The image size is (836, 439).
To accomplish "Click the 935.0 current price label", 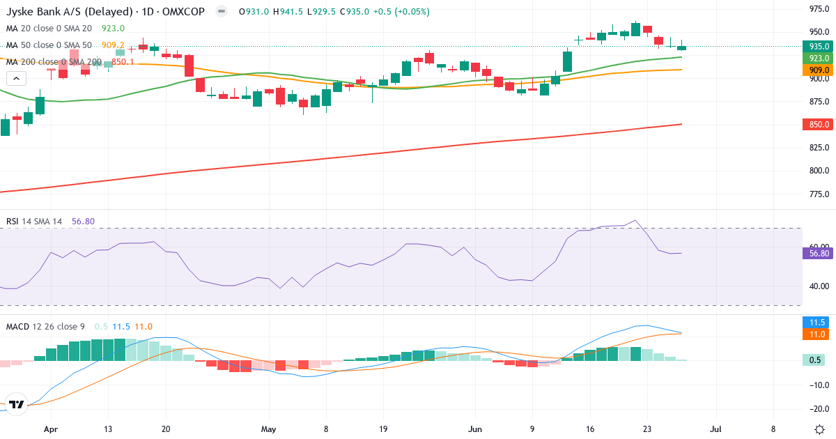I will pyautogui.click(x=818, y=46).
